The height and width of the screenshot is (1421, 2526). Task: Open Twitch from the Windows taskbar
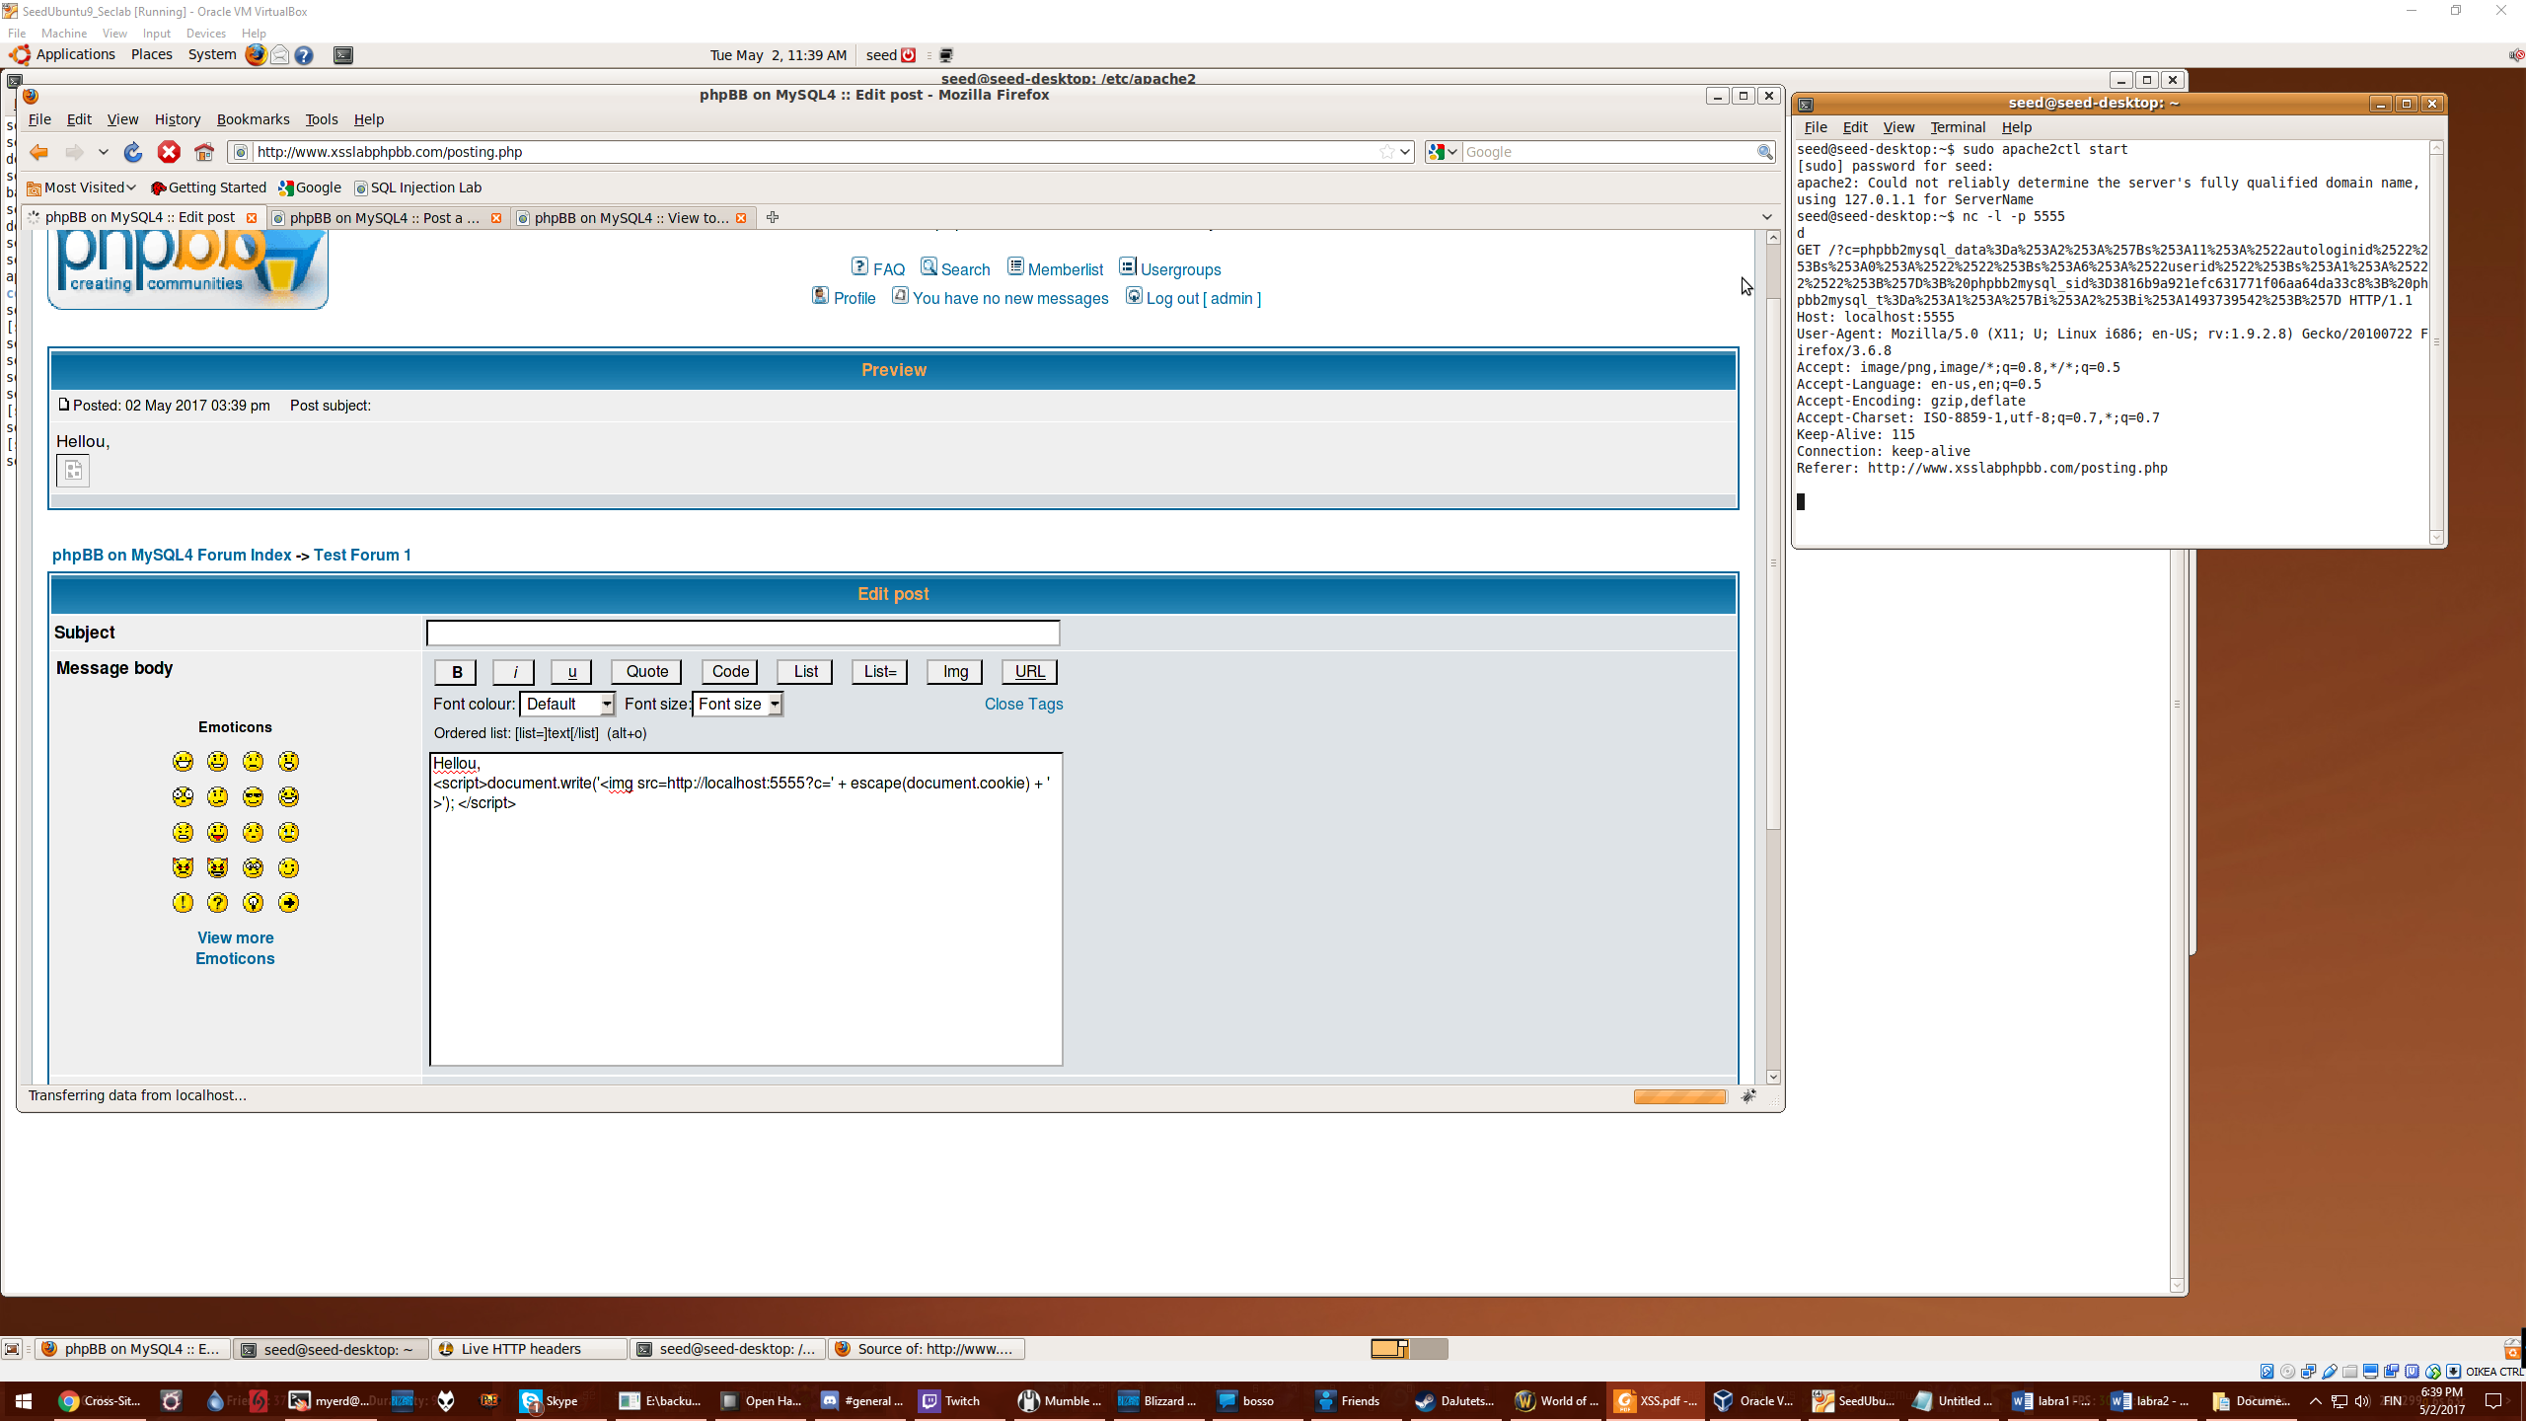950,1401
